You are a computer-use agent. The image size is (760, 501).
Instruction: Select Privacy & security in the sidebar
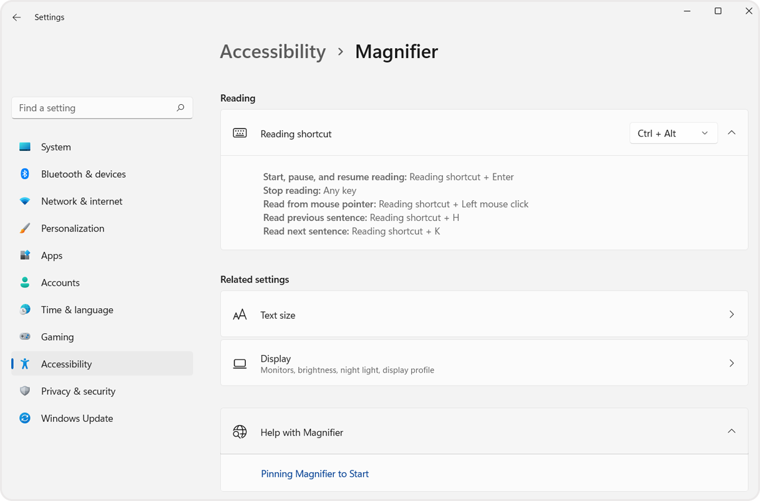click(78, 391)
